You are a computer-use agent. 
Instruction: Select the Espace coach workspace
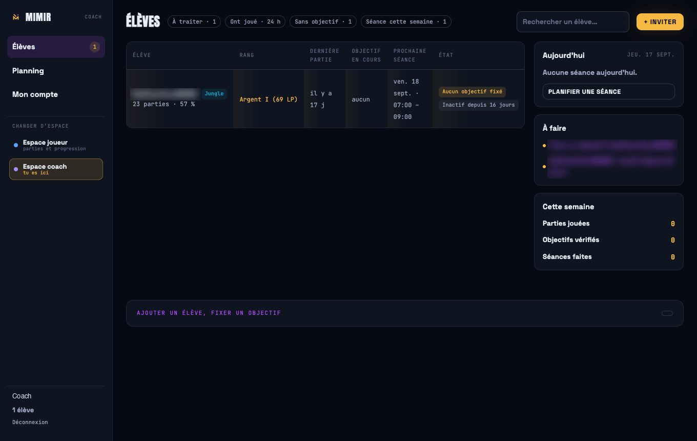click(56, 169)
